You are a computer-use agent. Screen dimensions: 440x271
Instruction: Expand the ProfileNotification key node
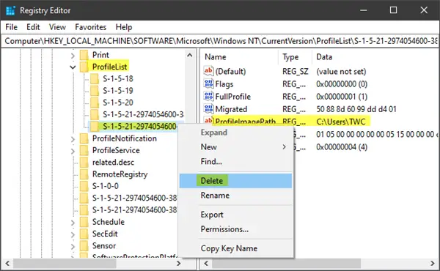[73, 138]
